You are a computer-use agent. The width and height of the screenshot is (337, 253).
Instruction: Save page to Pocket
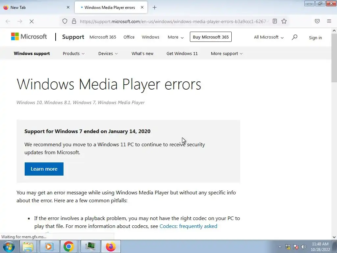coord(317,21)
